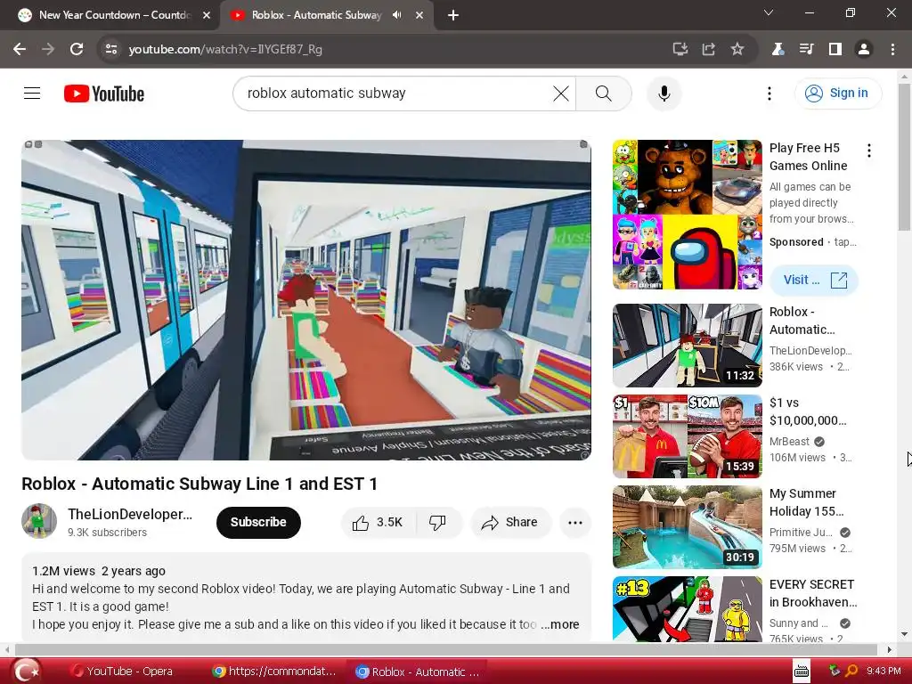Viewport: 912px width, 684px height.
Task: Open Chrome Labs flask icon
Action: tap(778, 50)
